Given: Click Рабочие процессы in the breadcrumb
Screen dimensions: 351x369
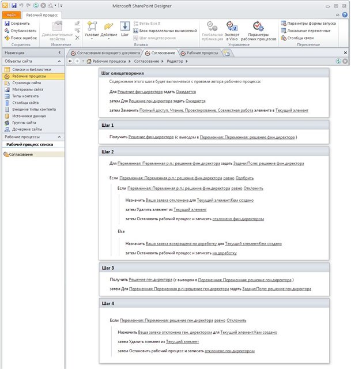Looking at the screenshot, I should 109,61.
